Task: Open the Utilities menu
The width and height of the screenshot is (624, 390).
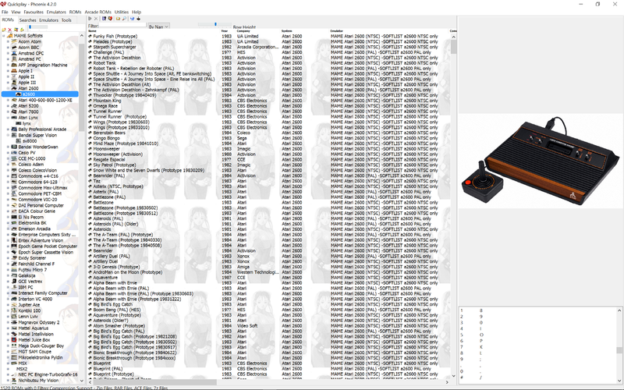Action: pos(122,12)
